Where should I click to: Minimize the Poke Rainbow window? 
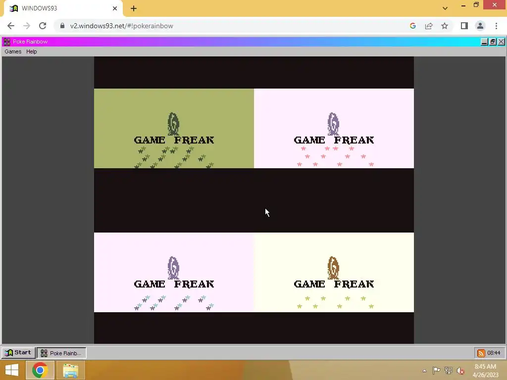pyautogui.click(x=484, y=42)
